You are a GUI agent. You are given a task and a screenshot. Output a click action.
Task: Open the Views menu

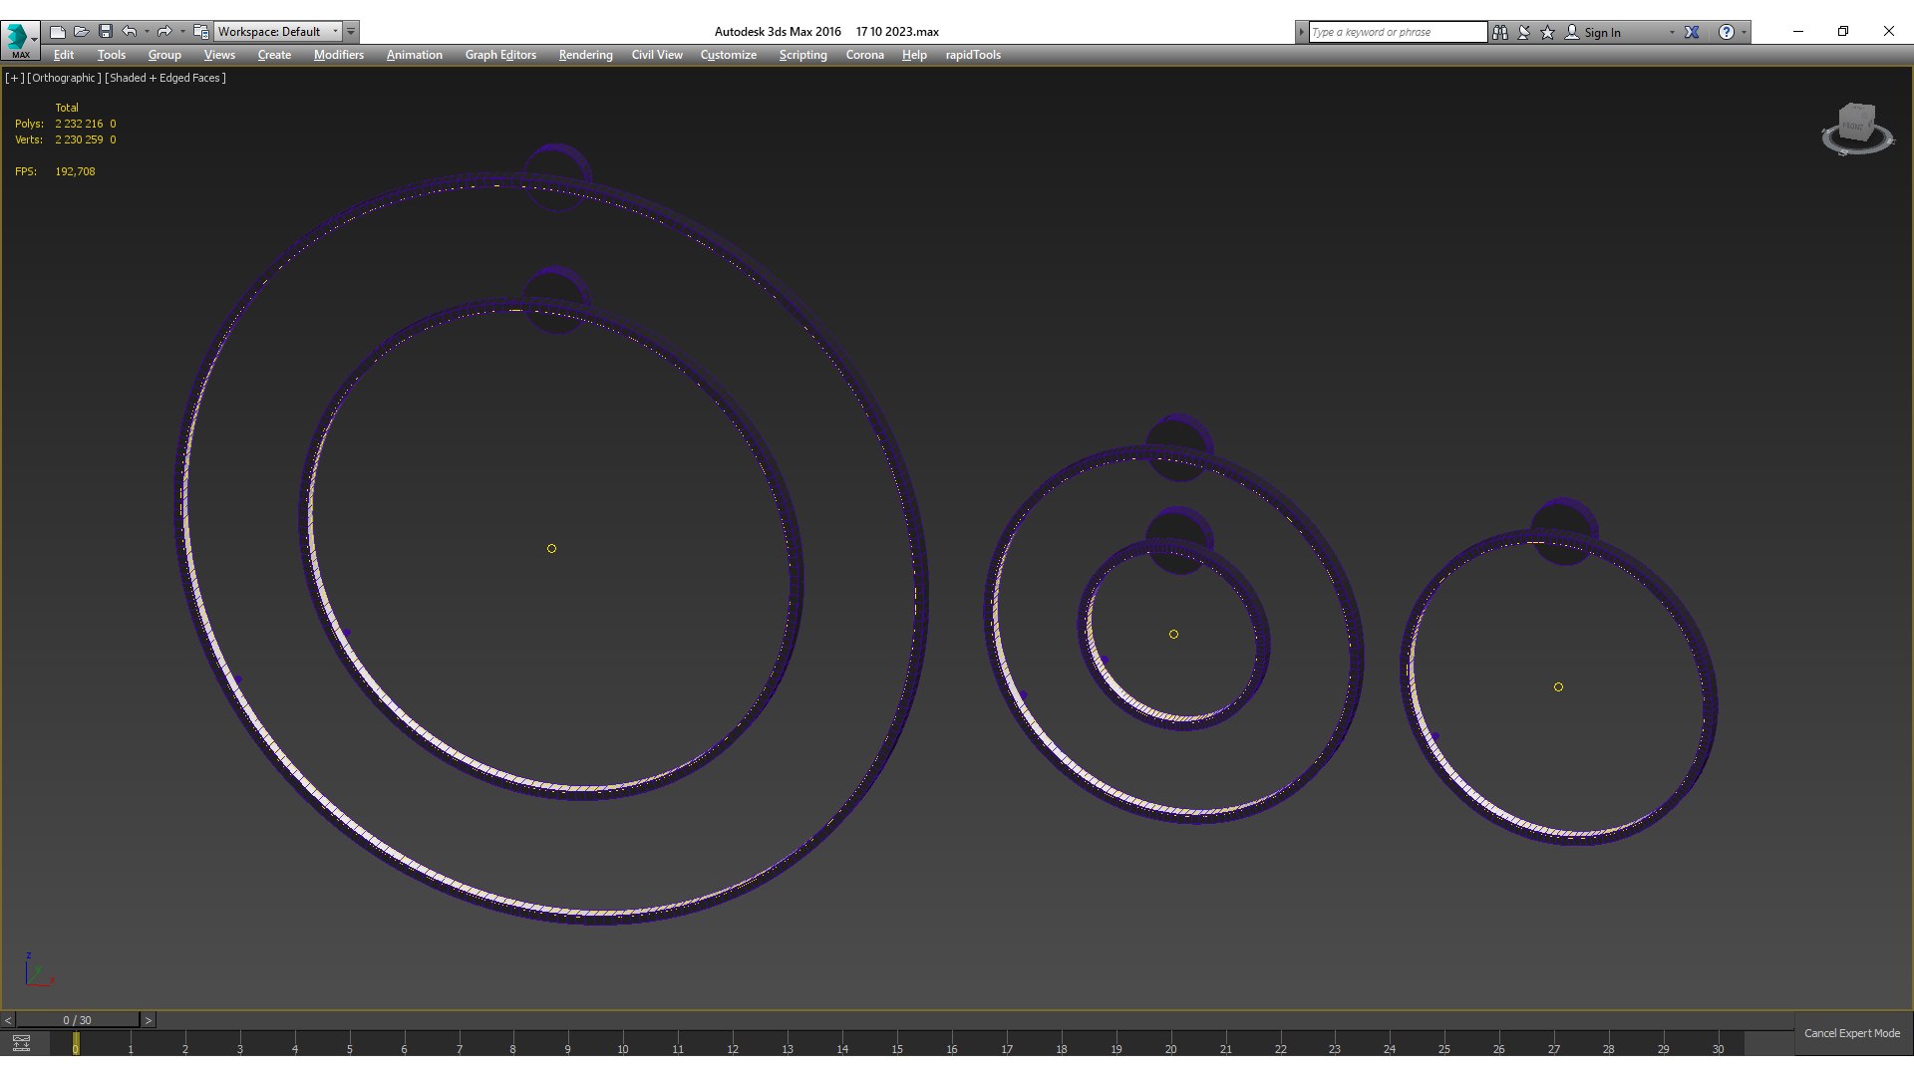(219, 55)
